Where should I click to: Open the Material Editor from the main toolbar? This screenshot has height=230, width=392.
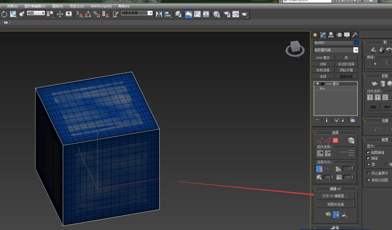coord(215,13)
